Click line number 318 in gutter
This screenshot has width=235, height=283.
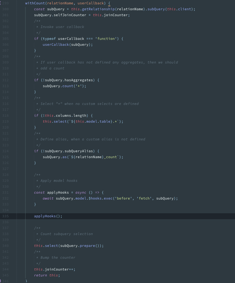click(5, 116)
